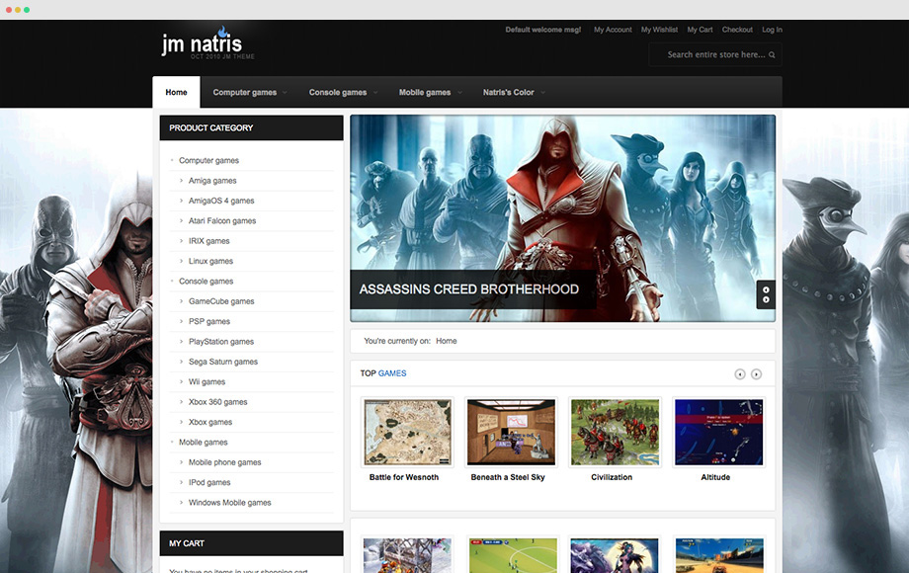Go to next Top Games page arrow
The image size is (909, 573).
tap(757, 374)
